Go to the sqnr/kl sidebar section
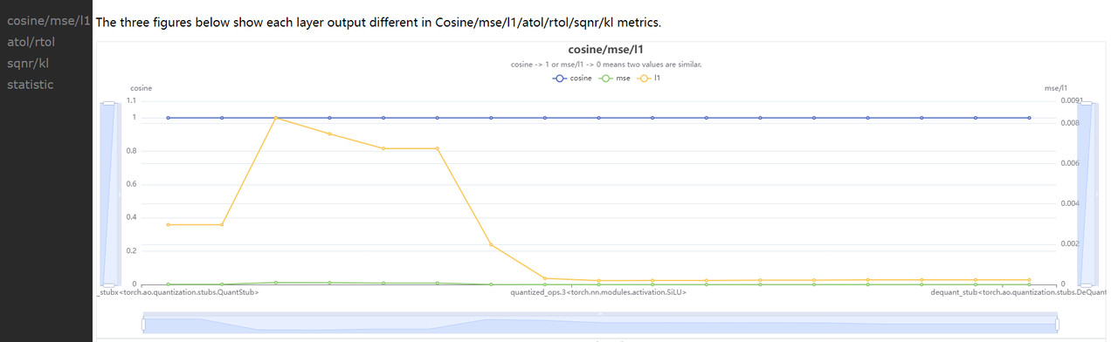Viewport: 1118px width, 342px height. click(x=28, y=63)
